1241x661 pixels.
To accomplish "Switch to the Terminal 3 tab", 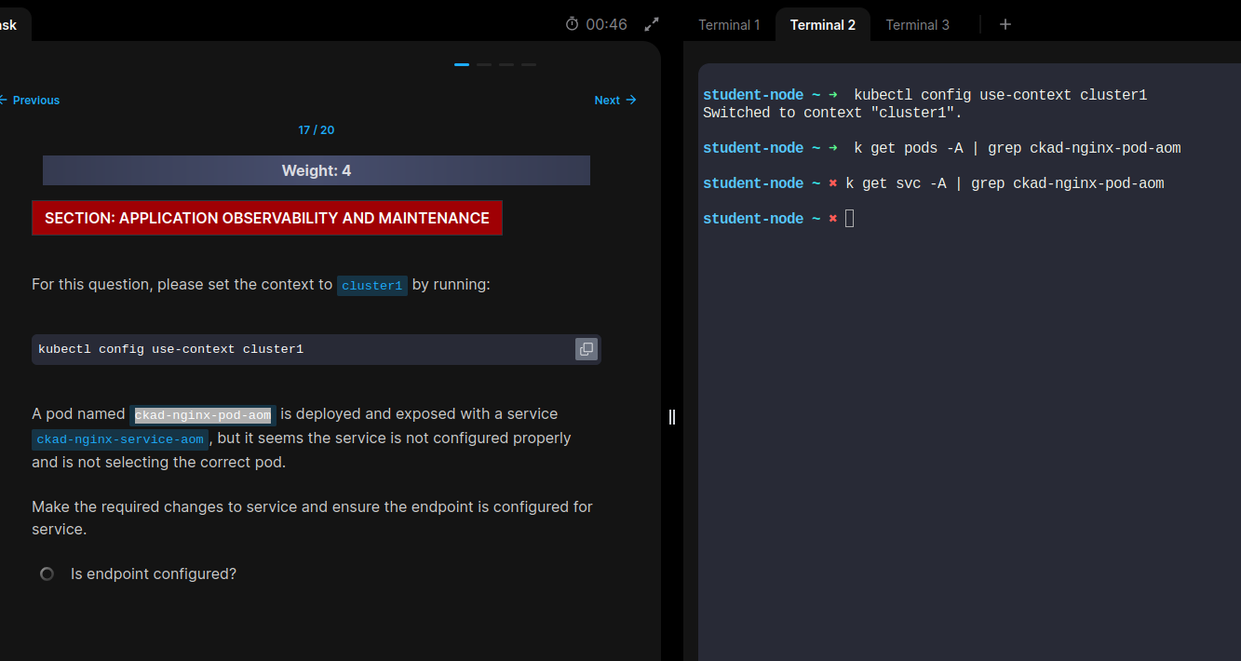I will (x=917, y=25).
